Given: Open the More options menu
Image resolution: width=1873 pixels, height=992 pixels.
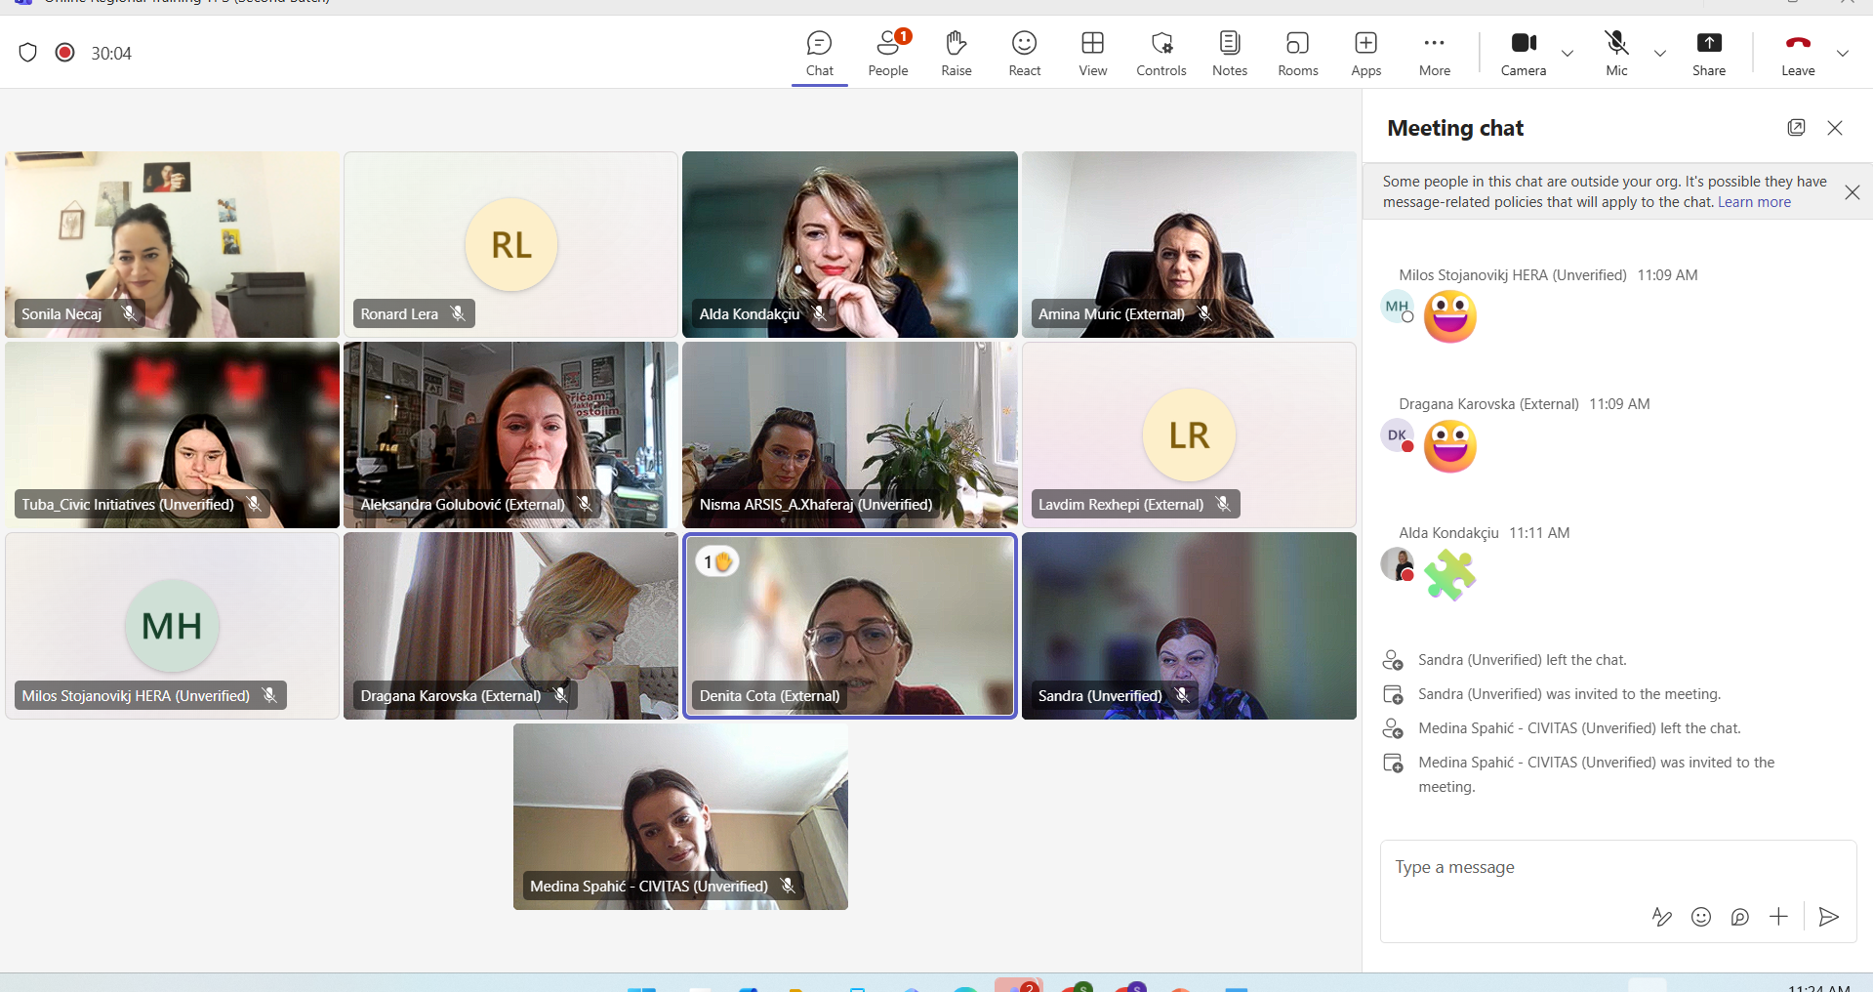Looking at the screenshot, I should [x=1434, y=53].
